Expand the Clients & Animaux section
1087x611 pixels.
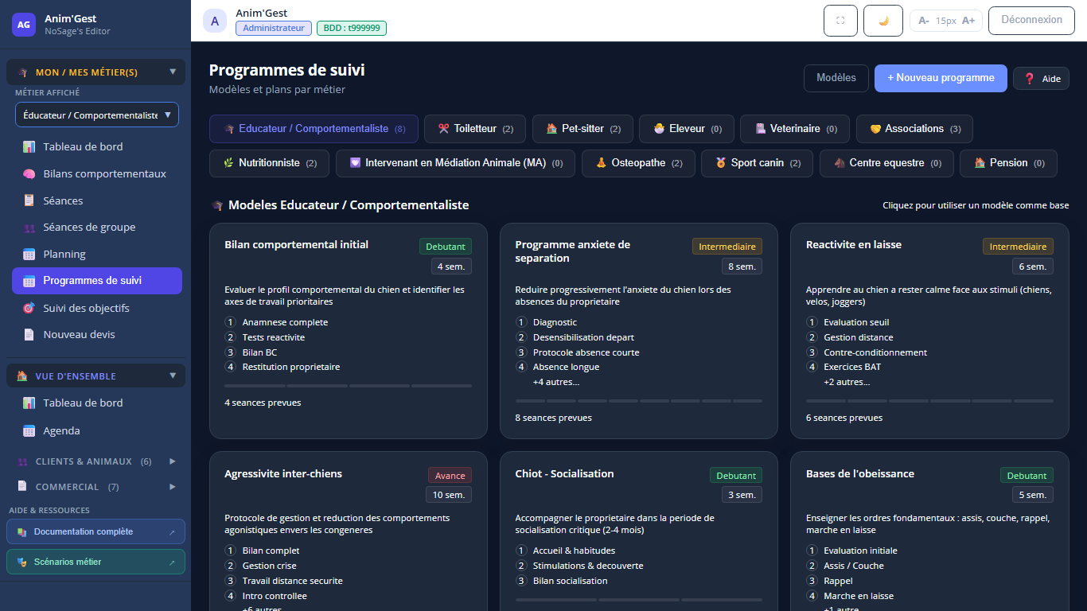point(95,461)
